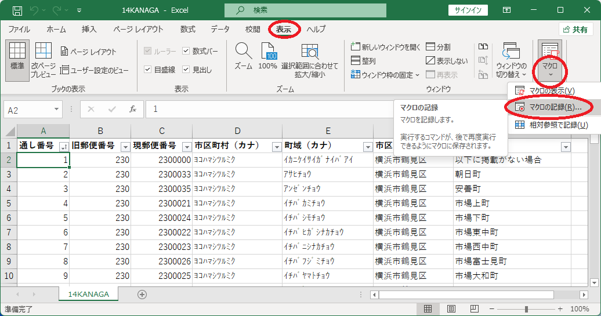
Task: Open filter dropdown for 町域(カナ) column
Action: (368, 147)
